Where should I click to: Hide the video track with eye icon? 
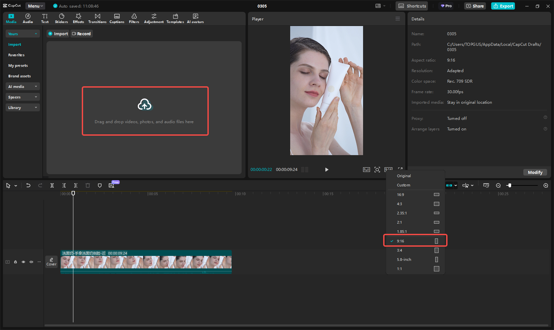pyautogui.click(x=23, y=262)
